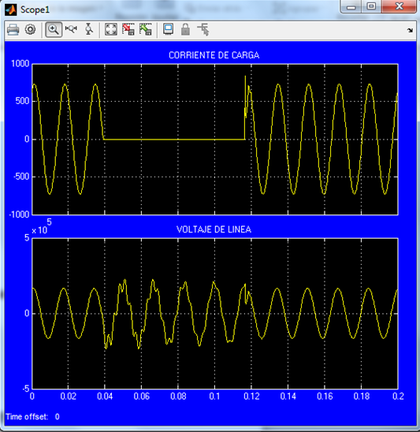Click the Time offset label
This screenshot has width=420, height=432.
[x=27, y=416]
